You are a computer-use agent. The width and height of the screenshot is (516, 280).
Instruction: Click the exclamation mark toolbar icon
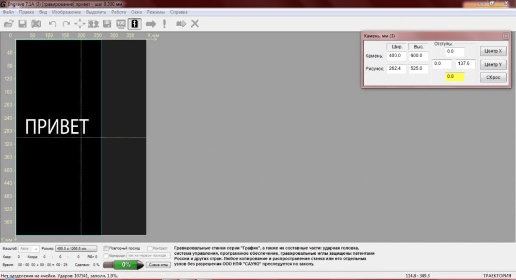(164, 24)
